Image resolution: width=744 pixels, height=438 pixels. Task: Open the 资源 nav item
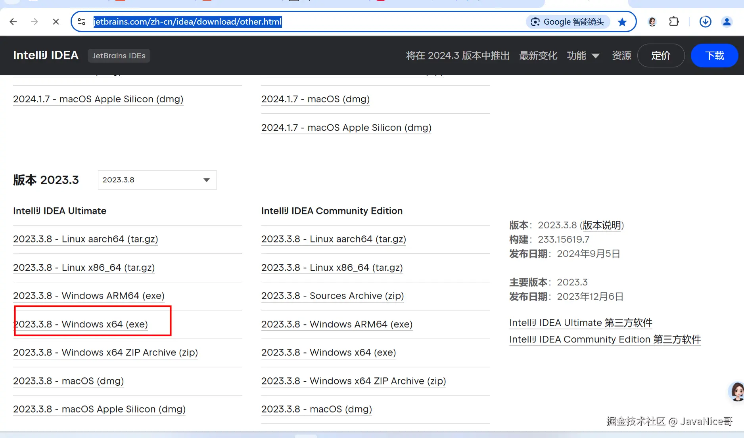point(621,55)
